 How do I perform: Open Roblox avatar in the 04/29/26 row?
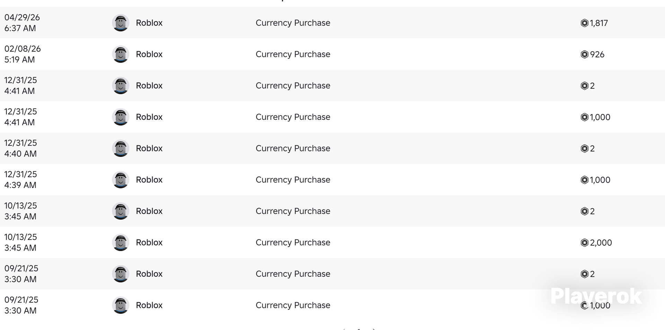[x=121, y=23]
